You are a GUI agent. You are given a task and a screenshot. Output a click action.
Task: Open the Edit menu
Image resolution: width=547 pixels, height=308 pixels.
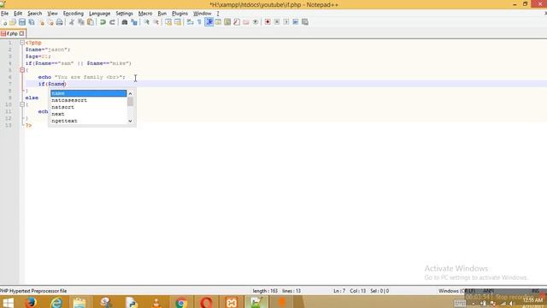(18, 14)
